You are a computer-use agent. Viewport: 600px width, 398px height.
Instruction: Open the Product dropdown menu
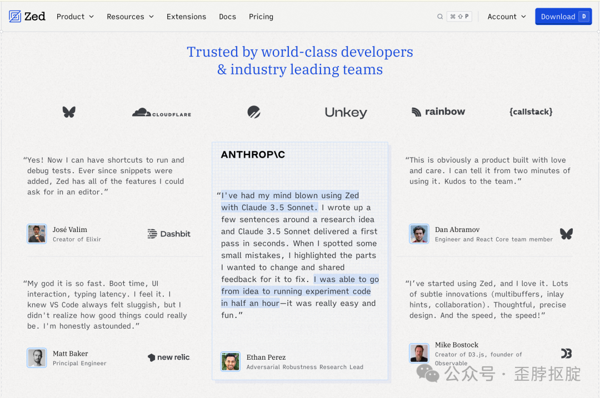[x=75, y=17]
